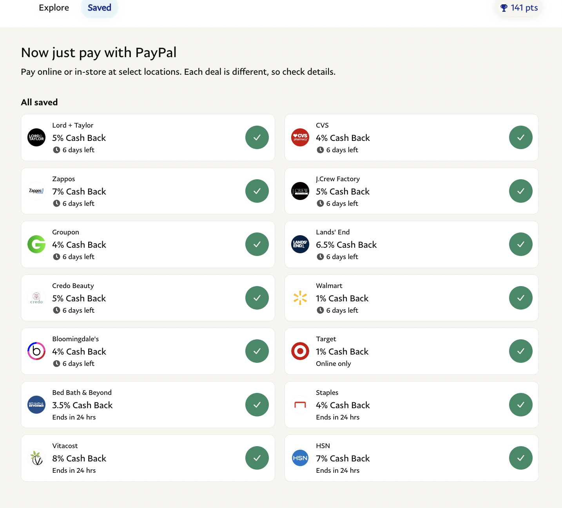Click clock icon in Credo Beauty card
The image size is (562, 508).
pos(56,310)
